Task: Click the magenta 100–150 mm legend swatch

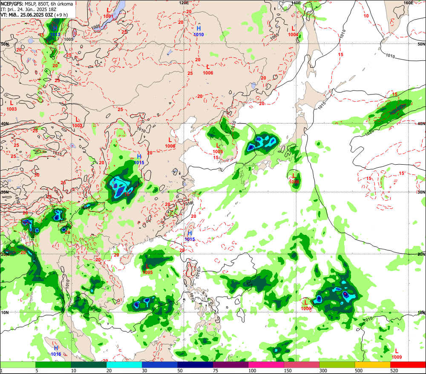Action: [266, 365]
